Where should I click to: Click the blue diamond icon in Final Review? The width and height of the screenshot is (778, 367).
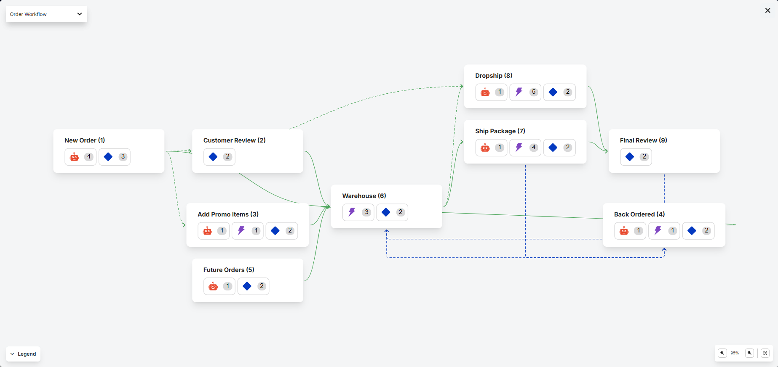[630, 157]
